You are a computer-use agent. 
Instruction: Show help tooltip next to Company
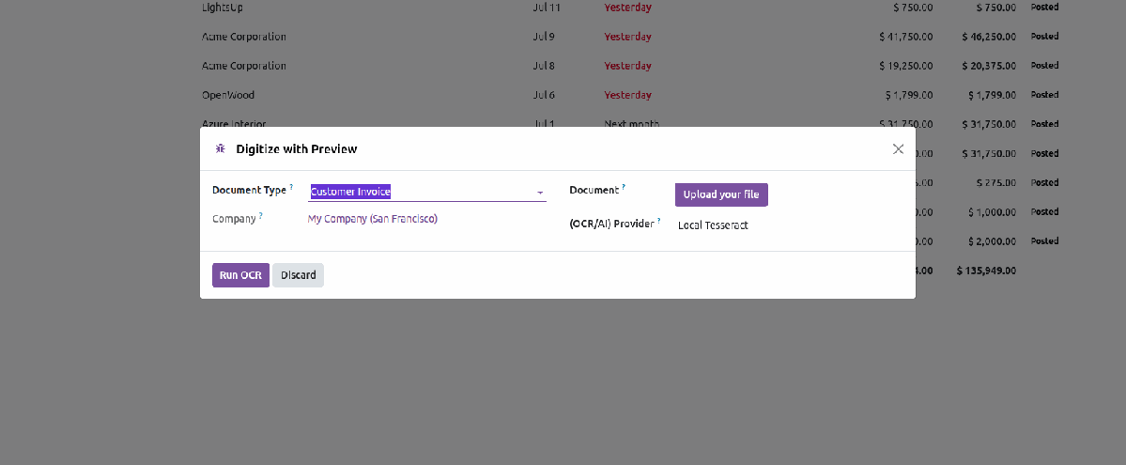point(261,215)
